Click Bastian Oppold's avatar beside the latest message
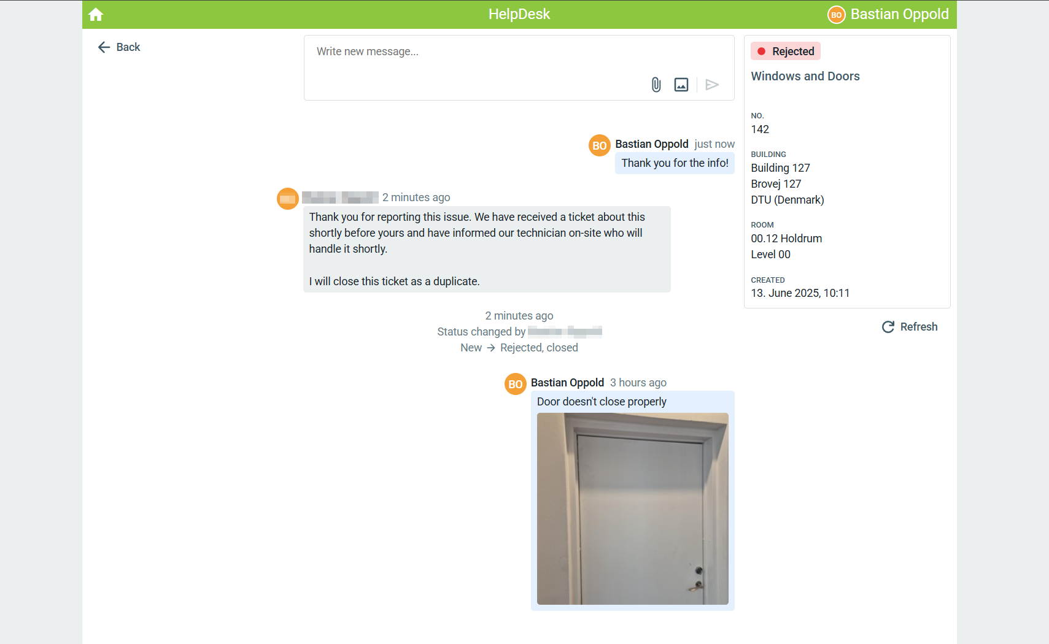 [600, 145]
